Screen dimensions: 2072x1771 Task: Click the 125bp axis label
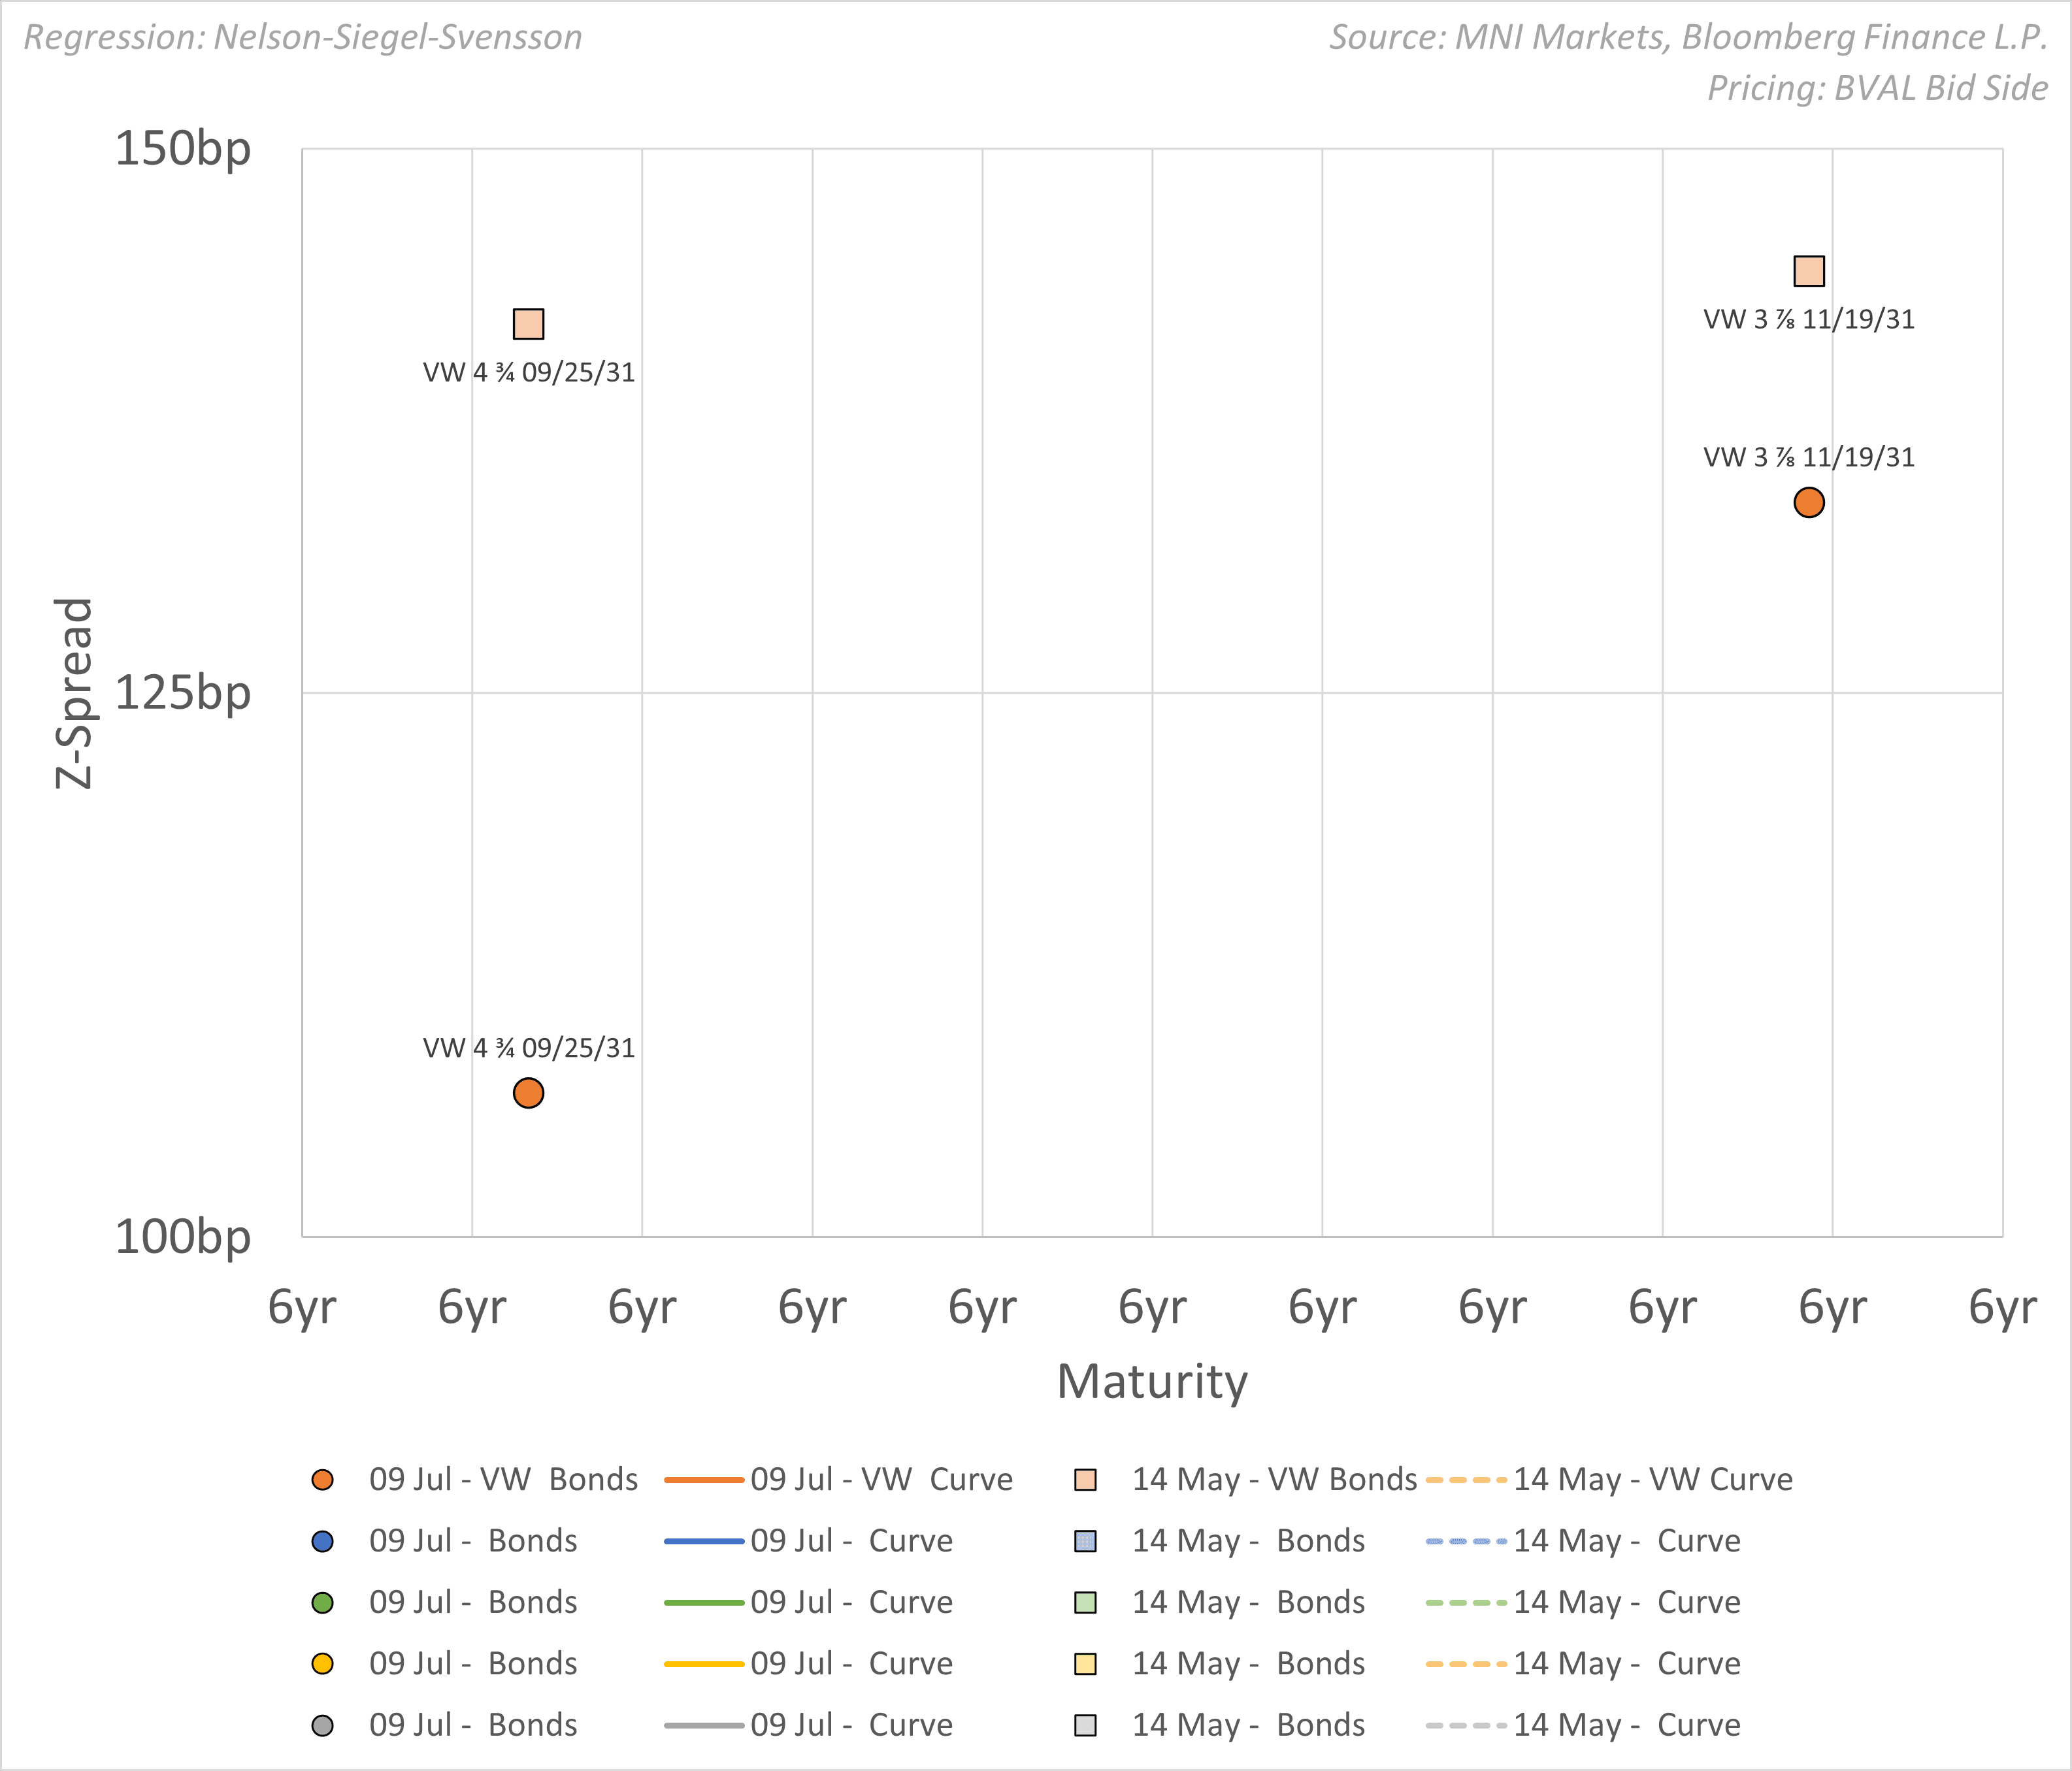point(183,693)
